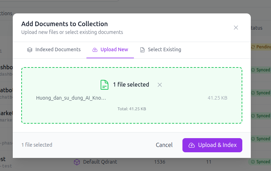Click the purple cube icon near Default Qdrant
The width and height of the screenshot is (271, 171).
click(x=77, y=162)
